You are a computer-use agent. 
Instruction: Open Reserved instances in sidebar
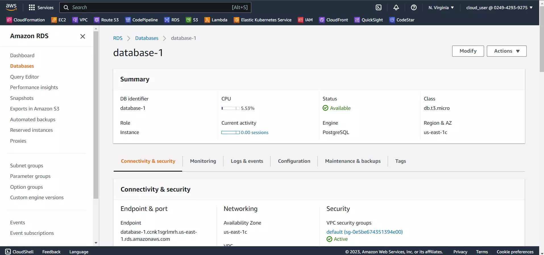[32, 130]
